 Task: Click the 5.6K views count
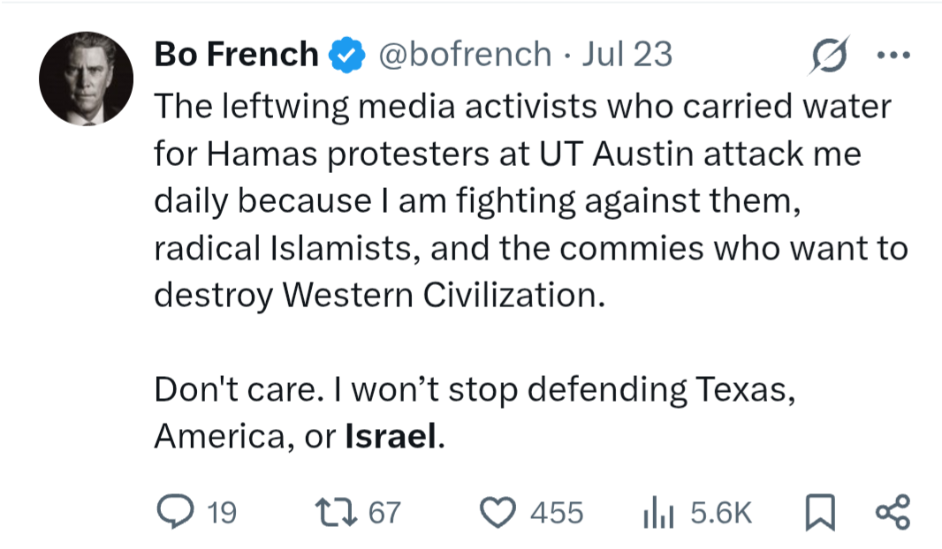tap(721, 513)
